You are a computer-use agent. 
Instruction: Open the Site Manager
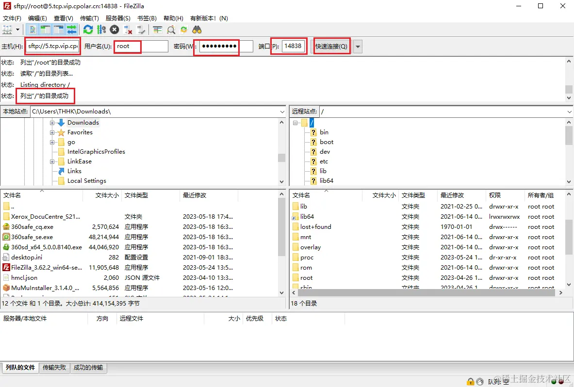pyautogui.click(x=7, y=30)
